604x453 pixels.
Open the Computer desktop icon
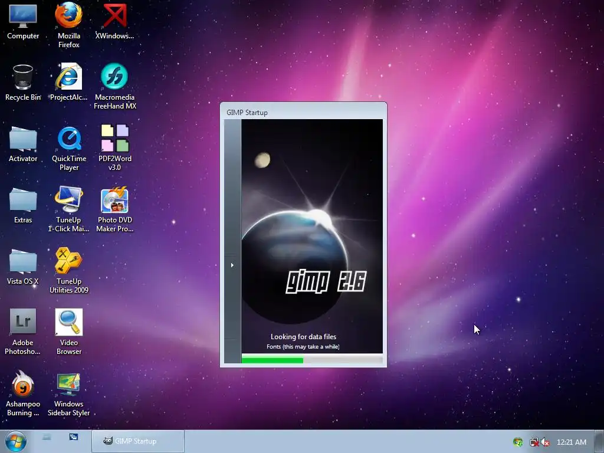pos(23,21)
